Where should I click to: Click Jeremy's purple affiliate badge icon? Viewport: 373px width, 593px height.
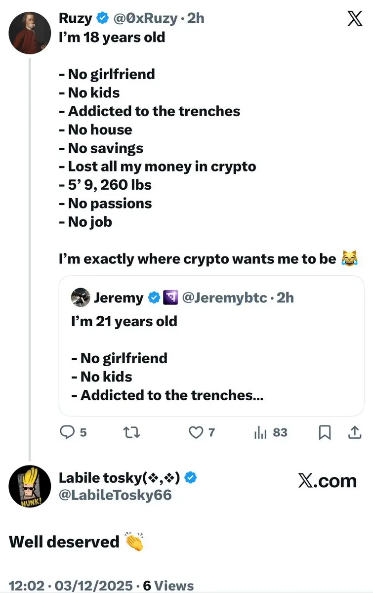click(x=171, y=297)
